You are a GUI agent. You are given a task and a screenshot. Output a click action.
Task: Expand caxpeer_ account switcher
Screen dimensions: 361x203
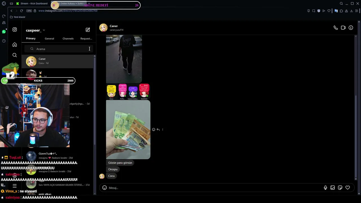pos(36,30)
